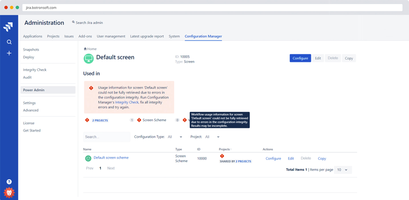
Task: Click Edit in the row actions
Action: point(291,159)
